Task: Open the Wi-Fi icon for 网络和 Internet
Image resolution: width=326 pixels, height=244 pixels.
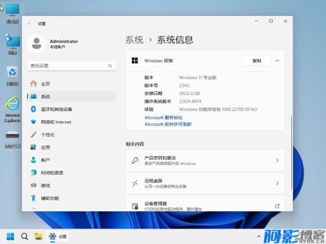Action: [x=33, y=122]
